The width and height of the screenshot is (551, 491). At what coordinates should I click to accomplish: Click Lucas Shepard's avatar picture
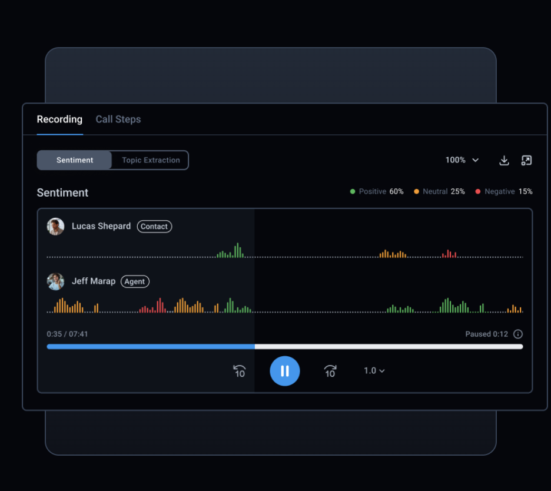(x=55, y=226)
